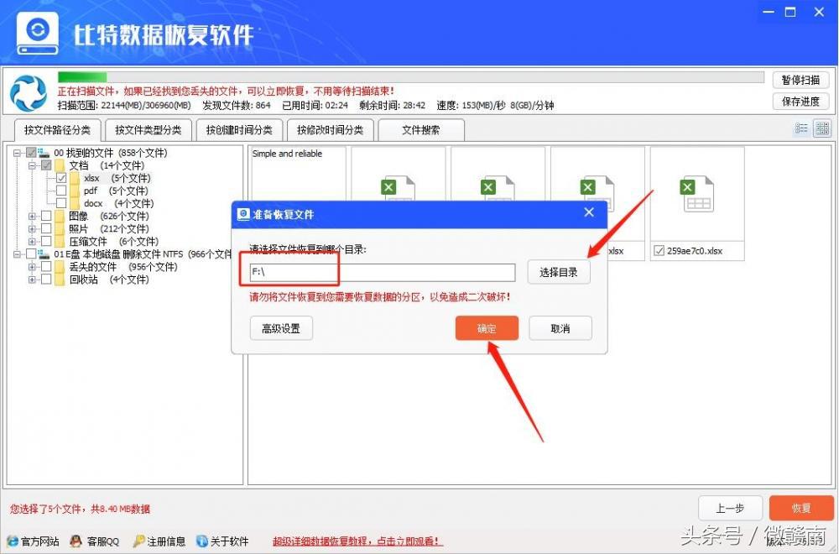Check the 丢失的文件 folder checkbox
This screenshot has height=554, width=839.
46,267
